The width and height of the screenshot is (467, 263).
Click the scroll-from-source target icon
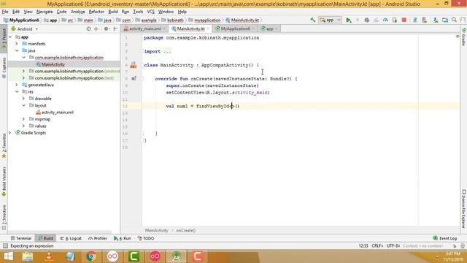tap(88, 29)
